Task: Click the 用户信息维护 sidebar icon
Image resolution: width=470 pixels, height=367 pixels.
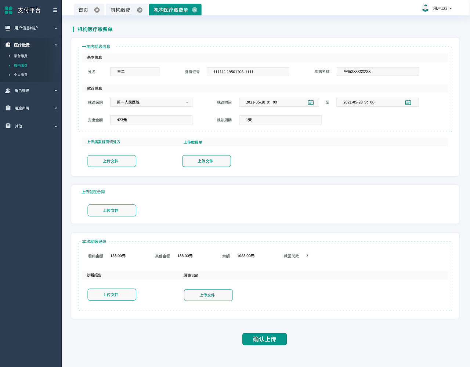Action: [8, 28]
